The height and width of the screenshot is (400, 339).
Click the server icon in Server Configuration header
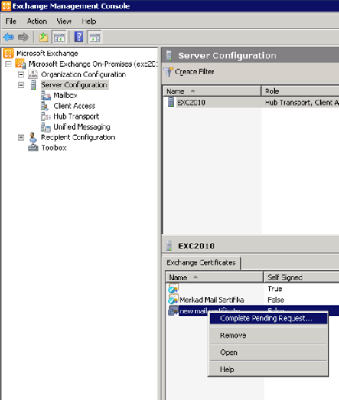(x=169, y=55)
